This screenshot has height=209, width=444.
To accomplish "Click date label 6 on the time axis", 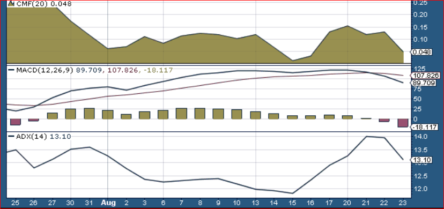I will point(163,203).
